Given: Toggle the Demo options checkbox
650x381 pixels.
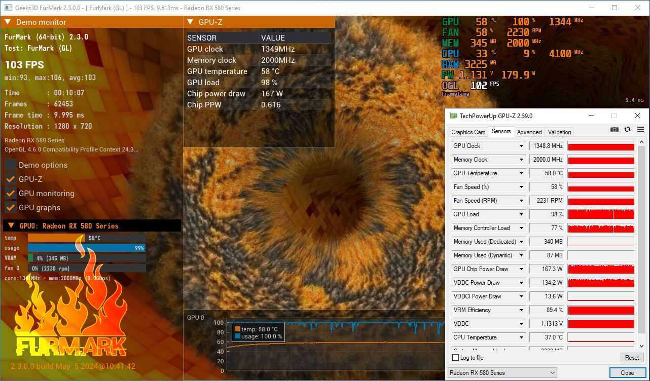Looking at the screenshot, I should coord(10,165).
